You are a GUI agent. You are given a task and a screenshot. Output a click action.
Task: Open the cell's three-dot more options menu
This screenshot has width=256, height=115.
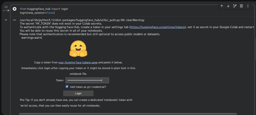pos(248,6)
